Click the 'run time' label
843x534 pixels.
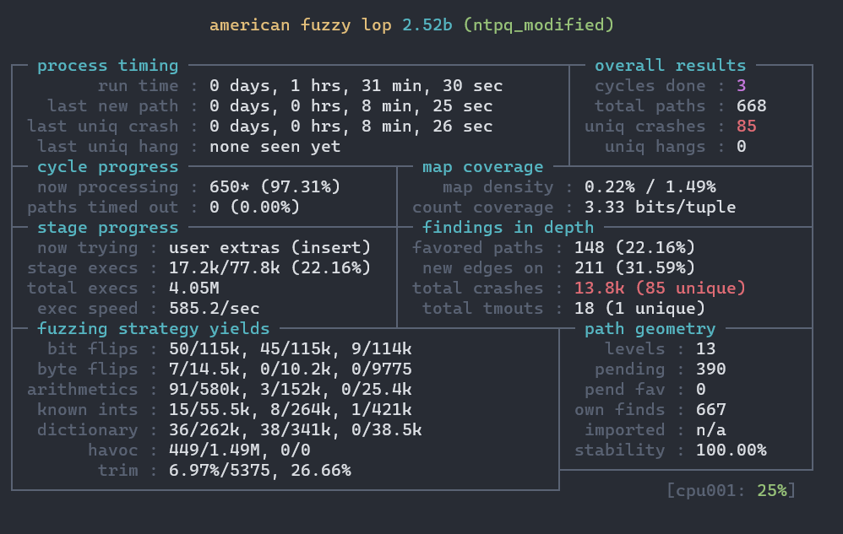point(138,86)
